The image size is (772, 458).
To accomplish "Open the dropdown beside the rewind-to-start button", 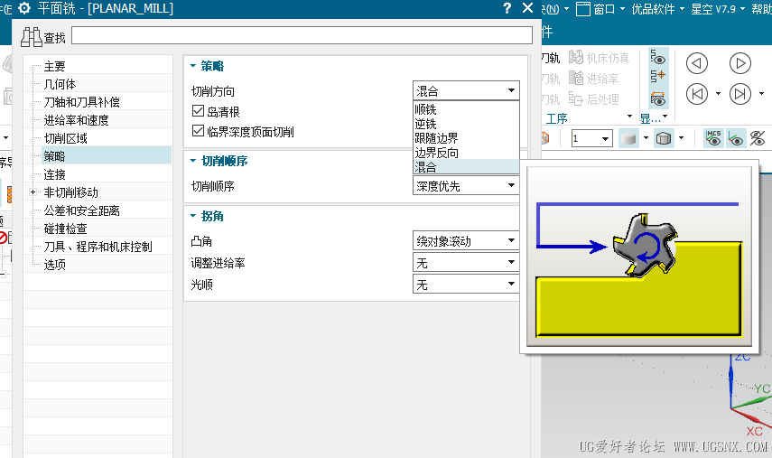I will (718, 94).
